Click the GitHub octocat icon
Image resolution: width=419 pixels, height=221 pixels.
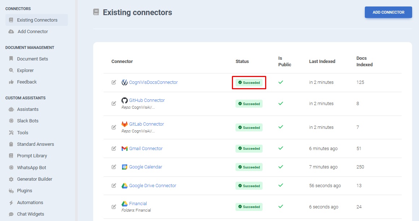(125, 100)
